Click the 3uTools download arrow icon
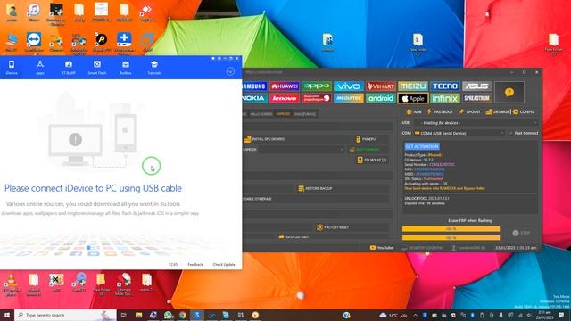 [230, 71]
